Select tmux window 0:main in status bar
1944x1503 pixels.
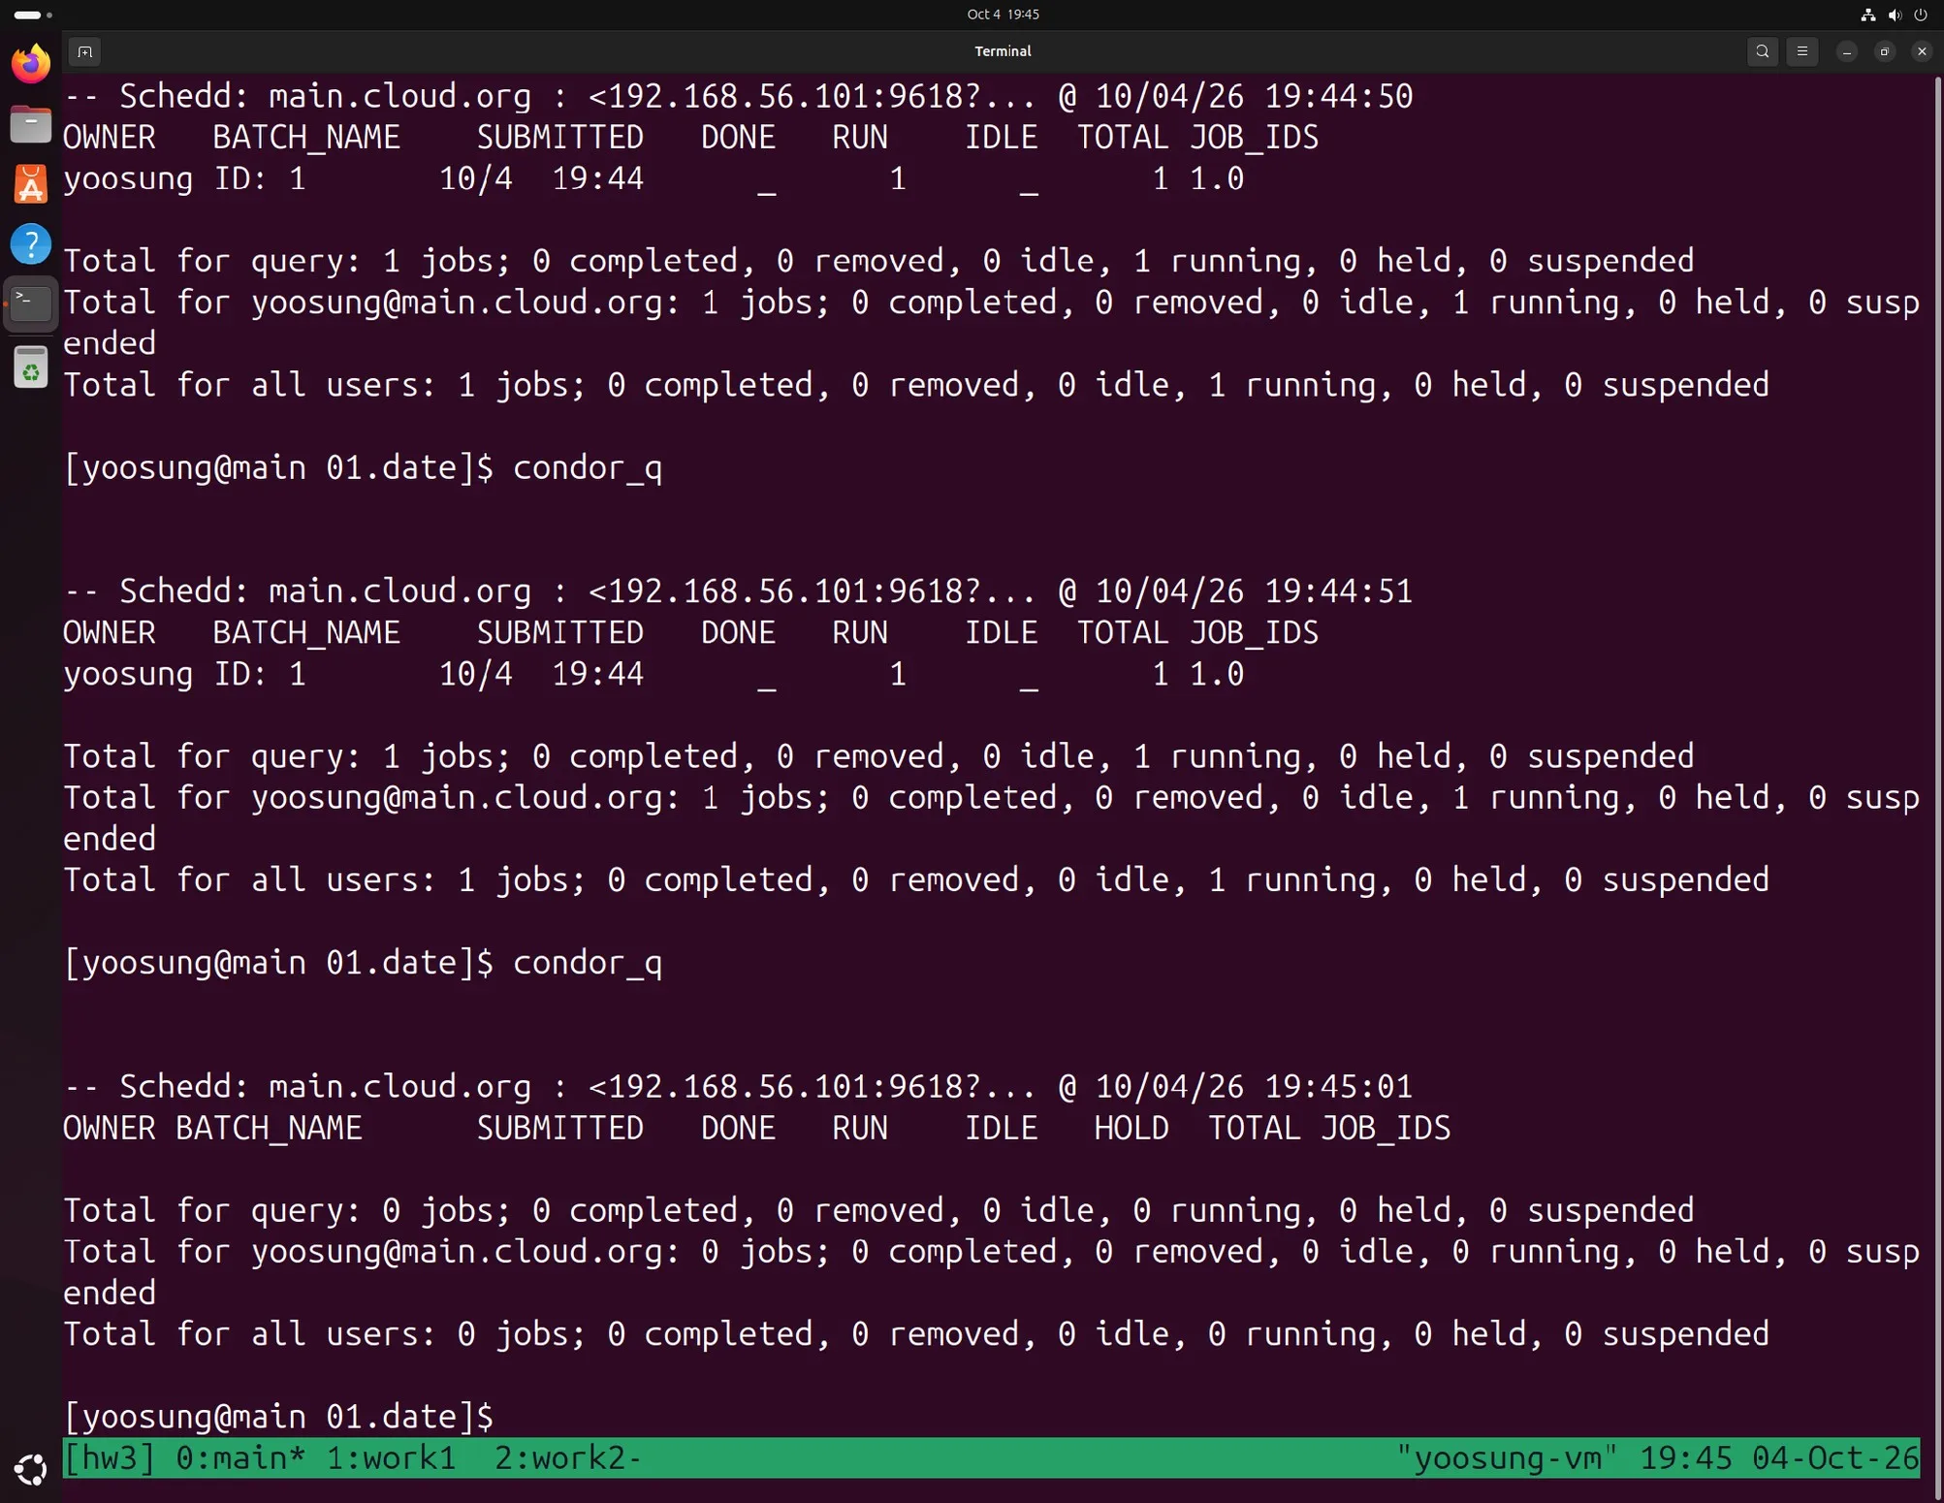241,1458
